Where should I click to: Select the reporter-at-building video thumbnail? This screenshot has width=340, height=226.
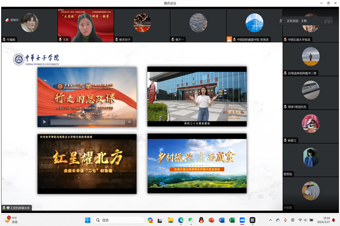[x=197, y=96]
